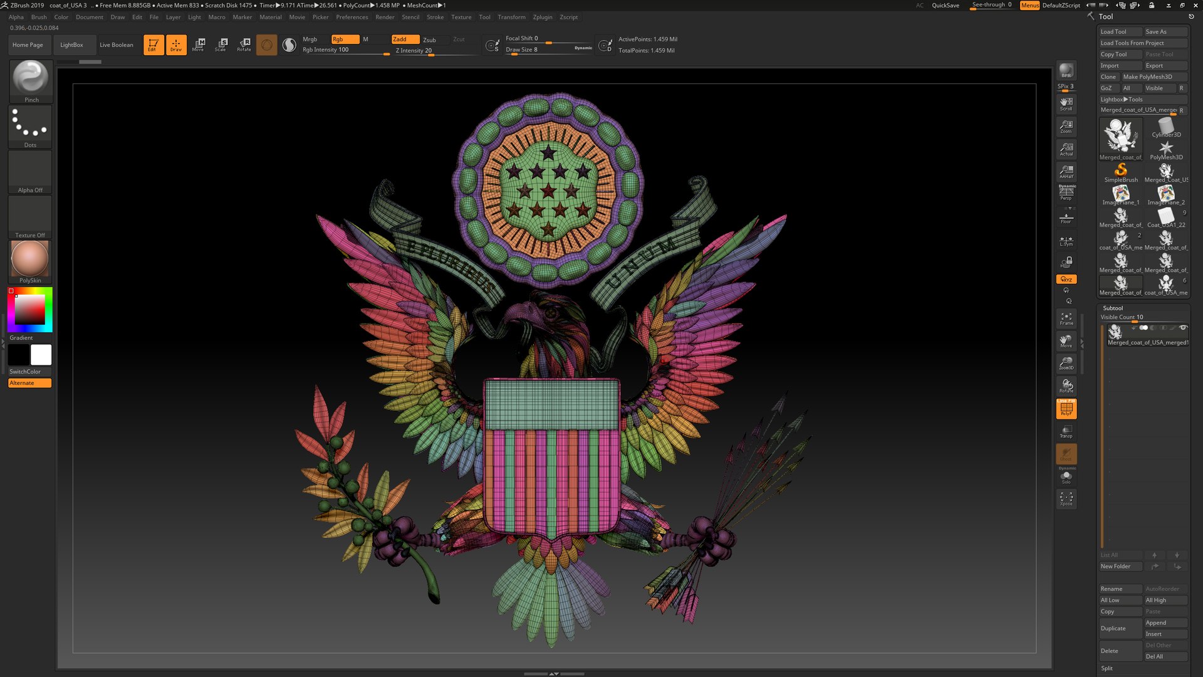Toggle the Ghost transparency button
The height and width of the screenshot is (677, 1203).
(x=1066, y=454)
